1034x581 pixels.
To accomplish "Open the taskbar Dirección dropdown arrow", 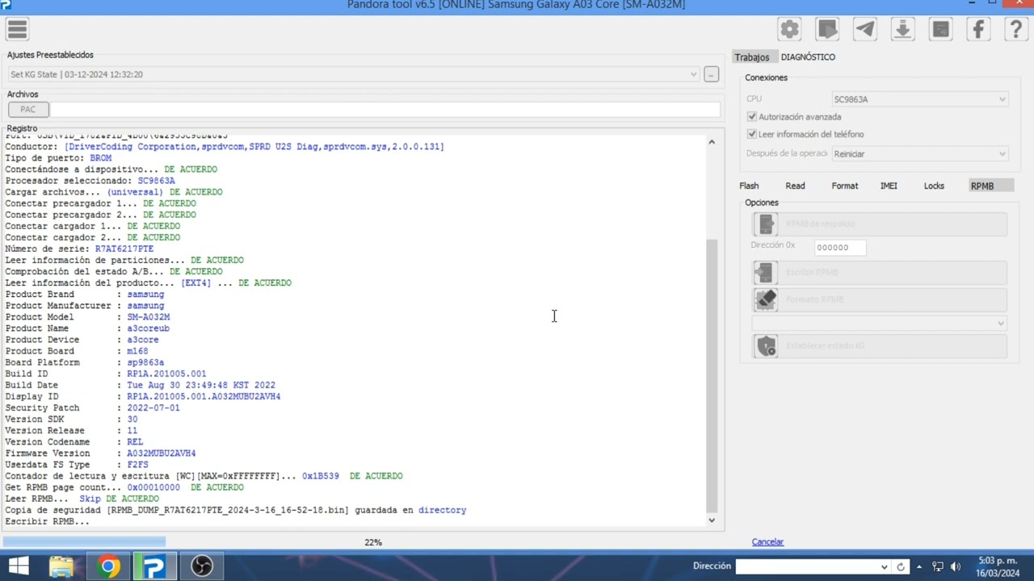I will (884, 566).
